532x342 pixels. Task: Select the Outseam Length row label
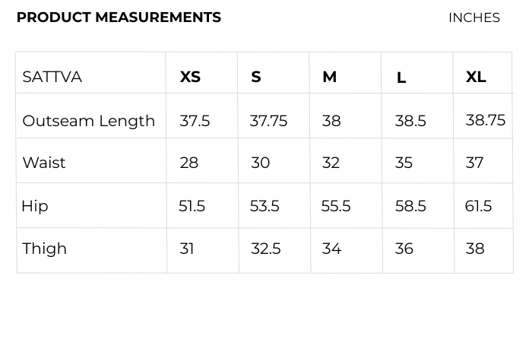(x=89, y=121)
